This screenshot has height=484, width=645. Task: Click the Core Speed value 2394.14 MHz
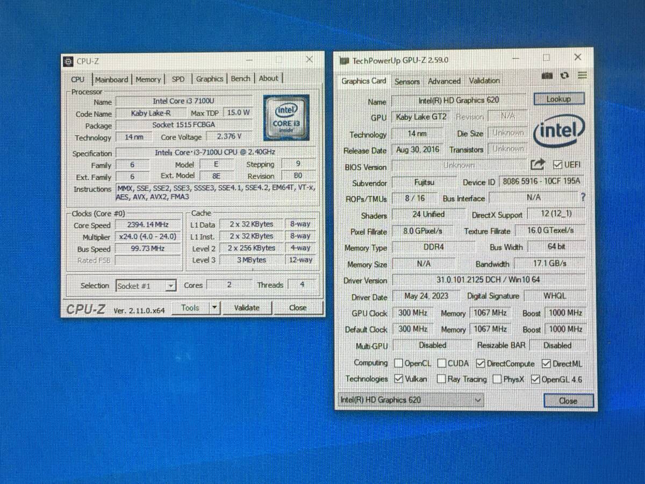pos(148,225)
